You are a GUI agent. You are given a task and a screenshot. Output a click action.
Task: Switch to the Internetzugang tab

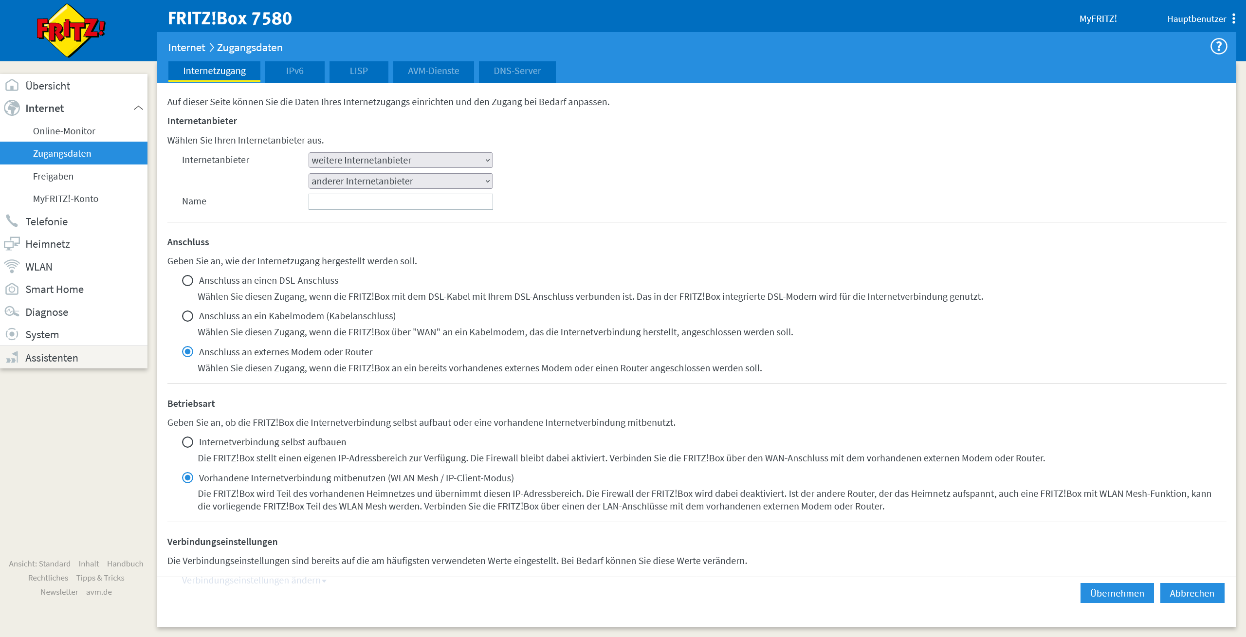pos(214,71)
